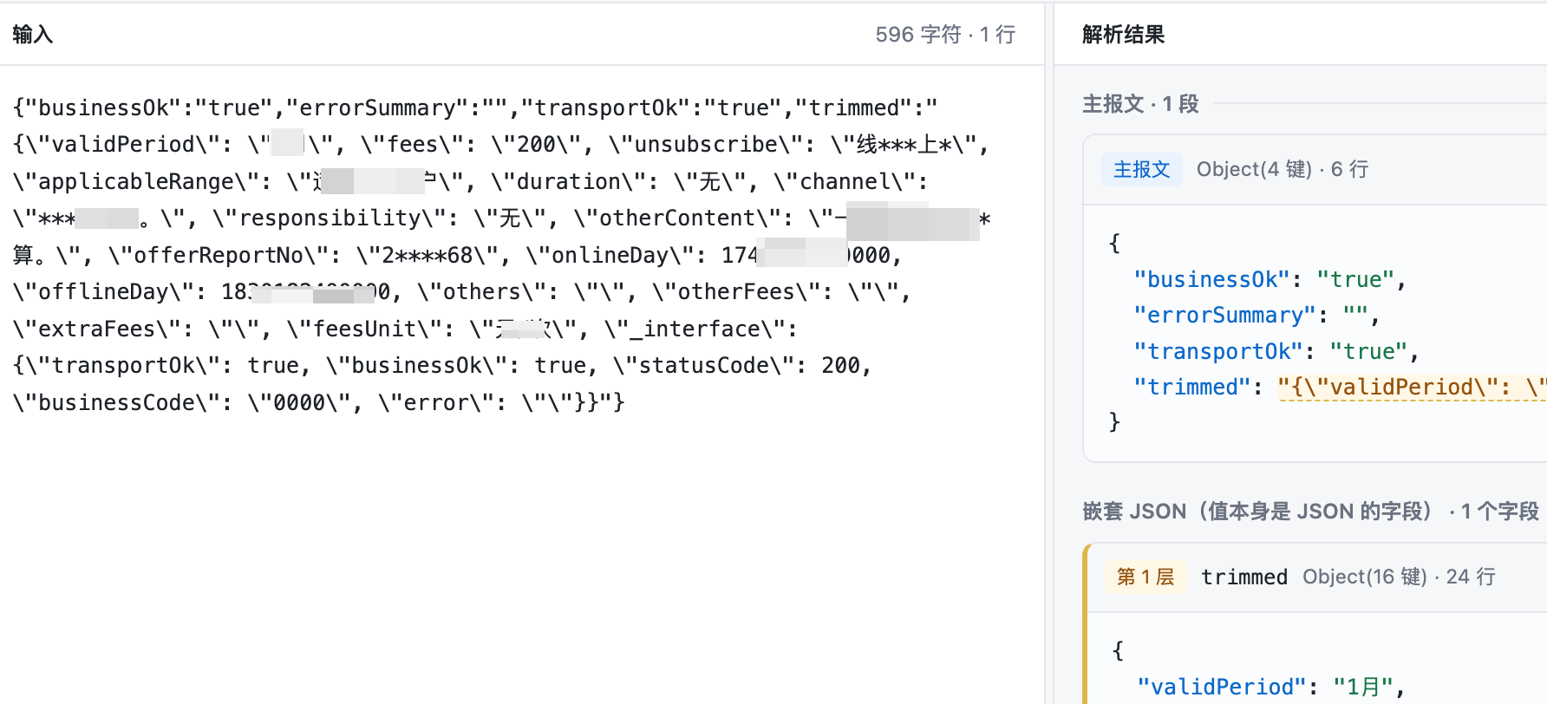Click the 输入 panel heading
This screenshot has width=1547, height=704.
pyautogui.click(x=33, y=35)
